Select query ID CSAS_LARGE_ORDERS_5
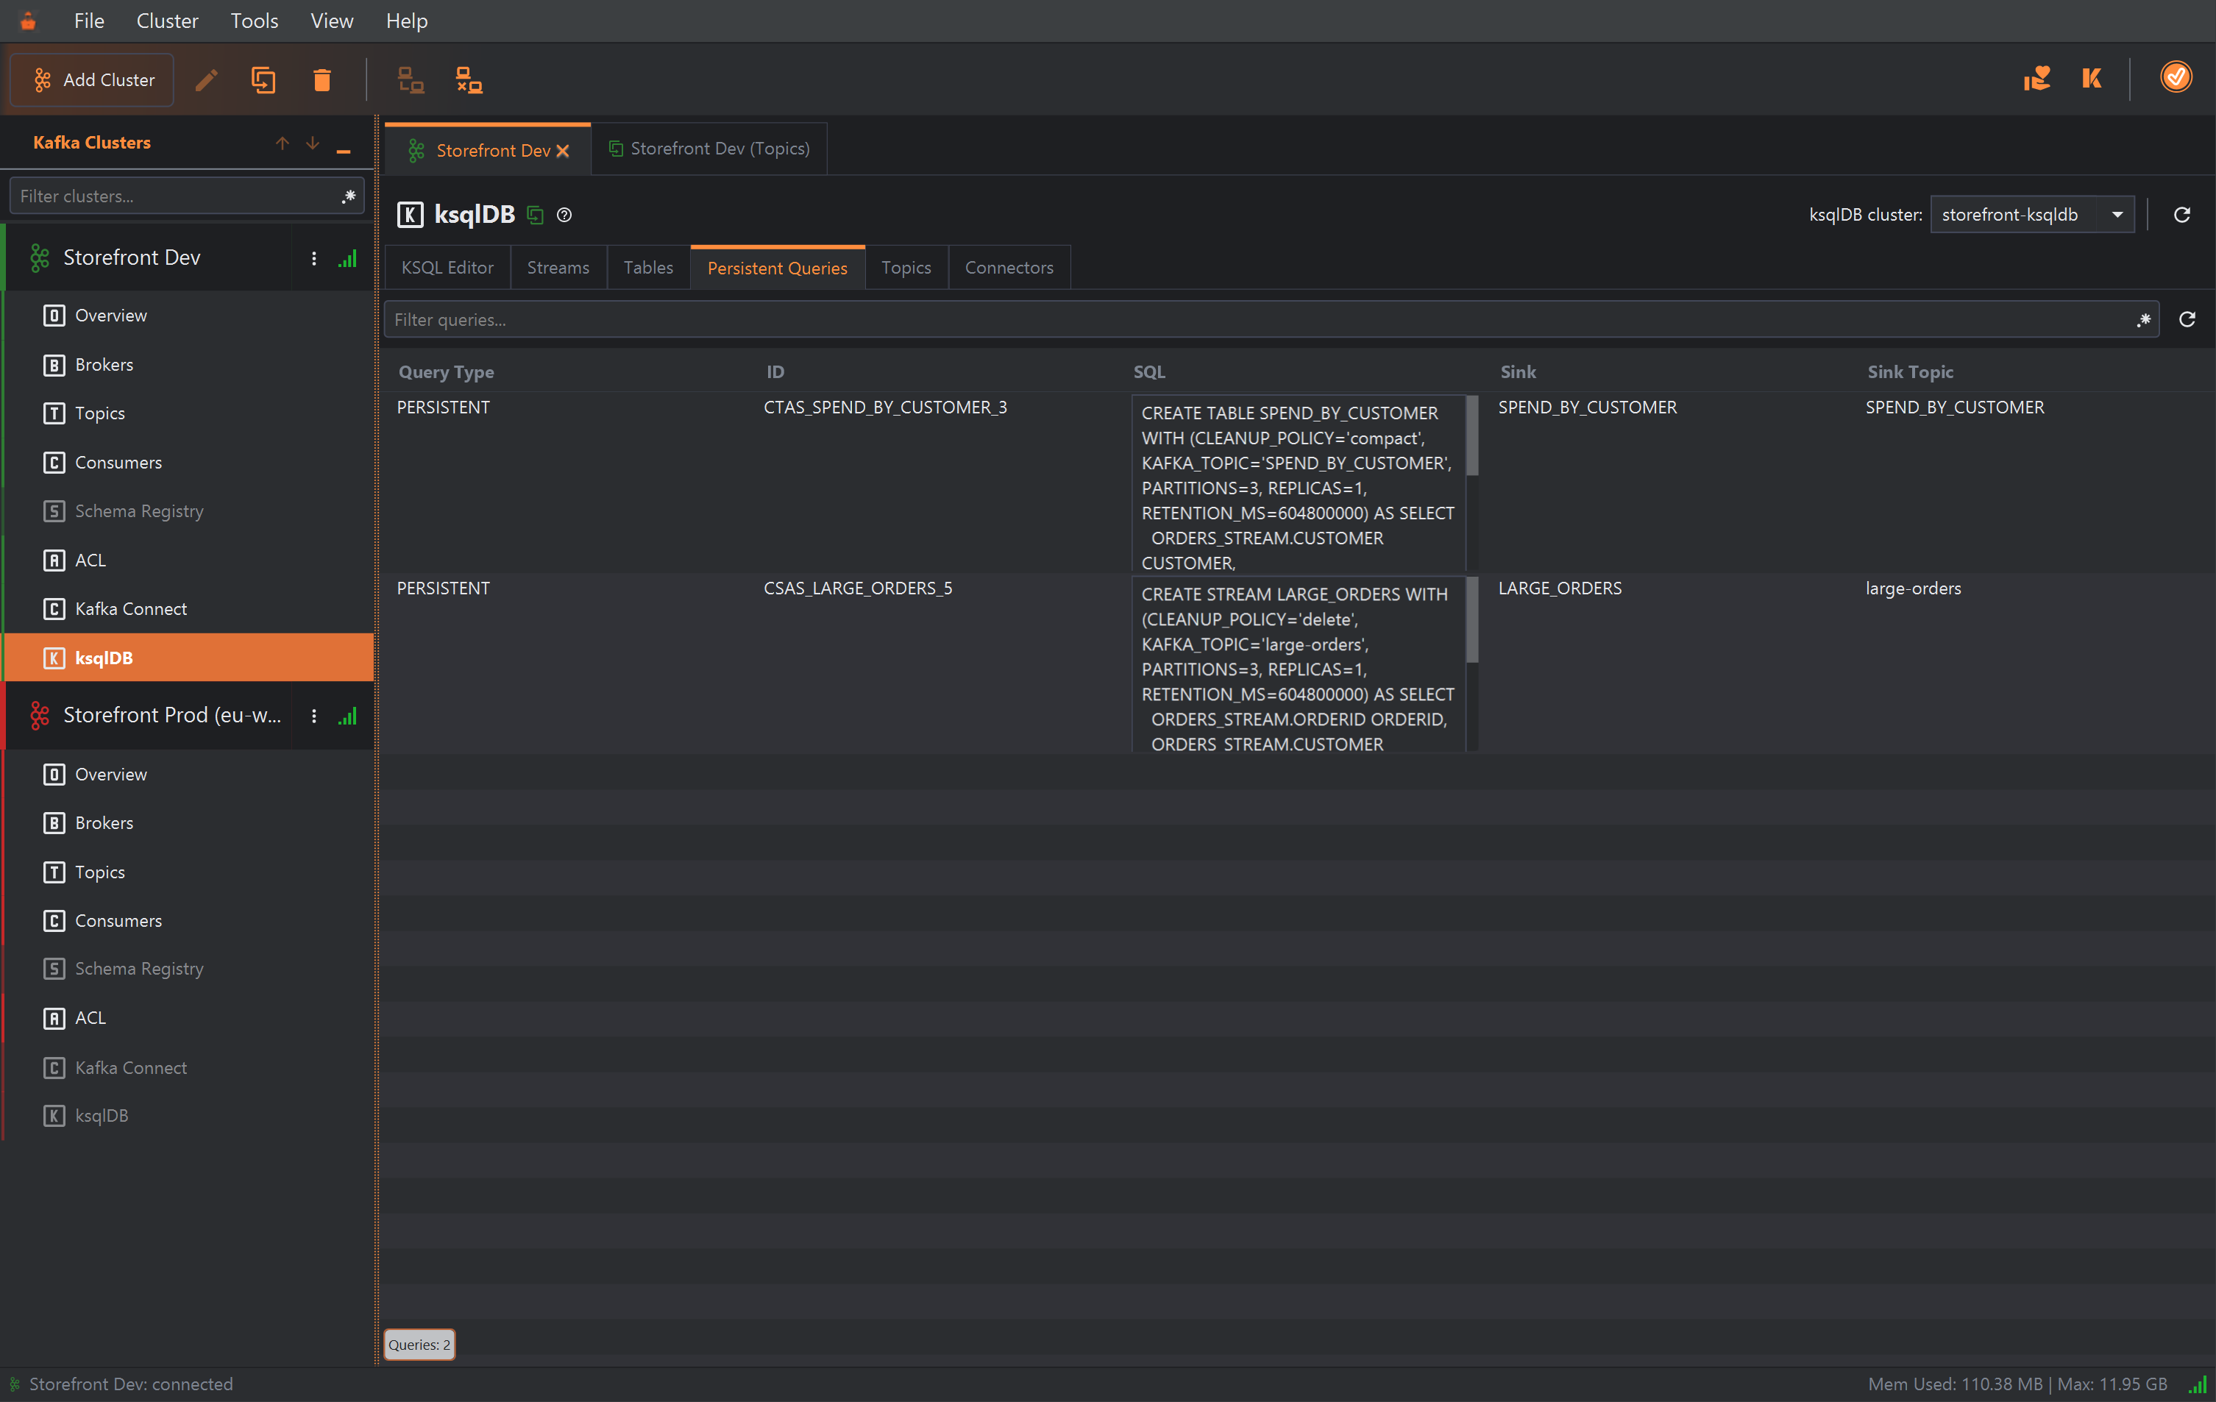Image resolution: width=2216 pixels, height=1402 pixels. coord(857,588)
